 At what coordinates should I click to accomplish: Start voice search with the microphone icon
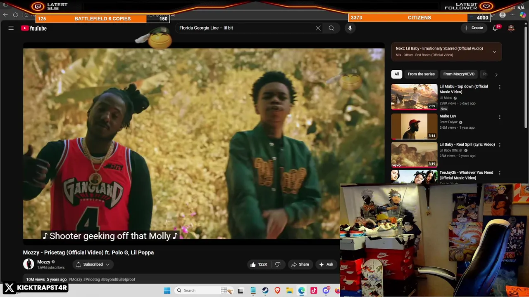coord(350,28)
